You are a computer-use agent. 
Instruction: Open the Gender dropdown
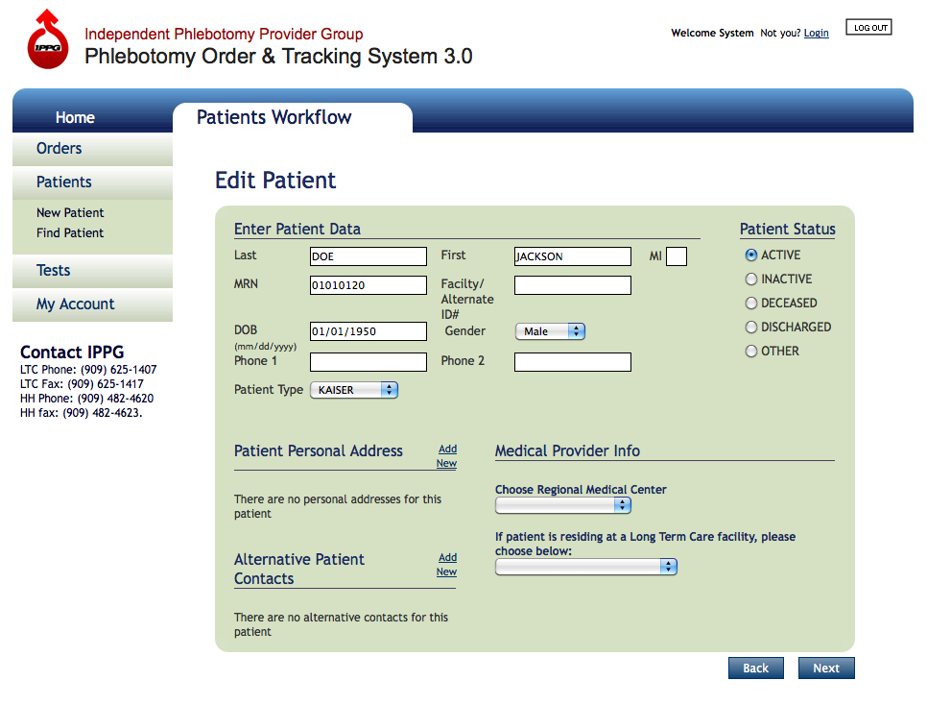click(550, 331)
